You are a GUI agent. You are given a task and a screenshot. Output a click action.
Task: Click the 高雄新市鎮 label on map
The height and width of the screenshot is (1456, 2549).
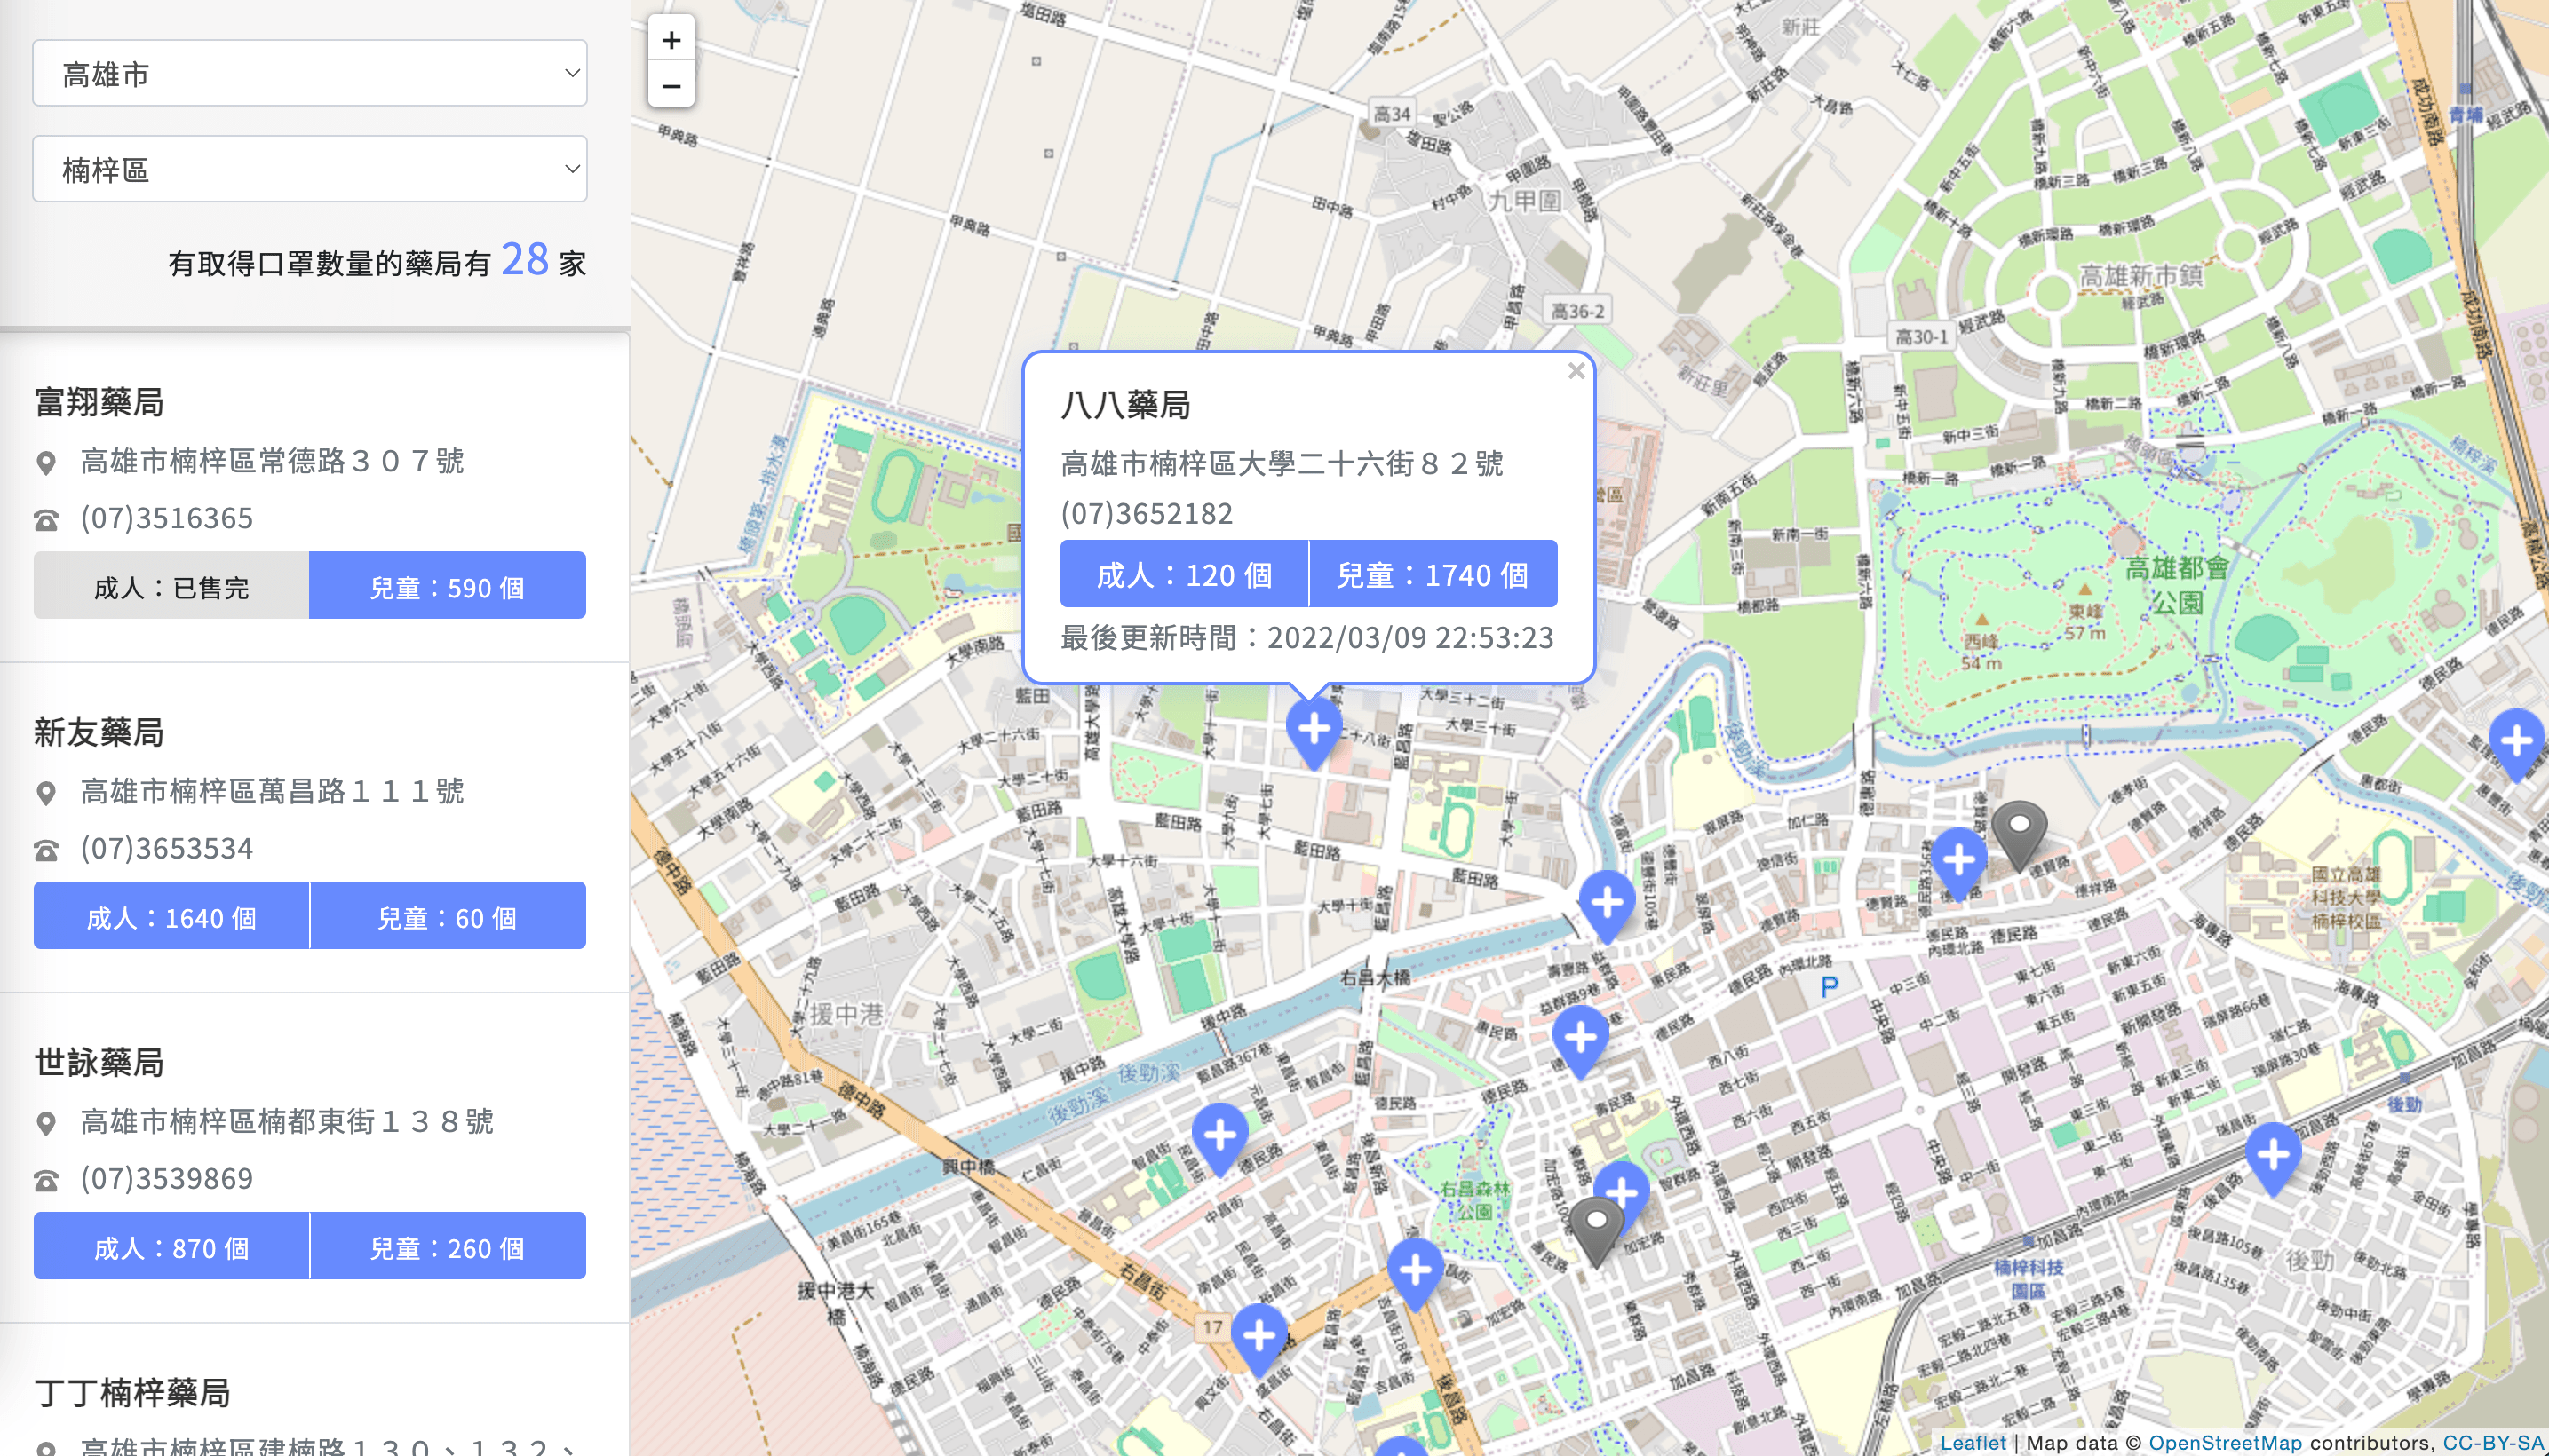tap(2140, 275)
